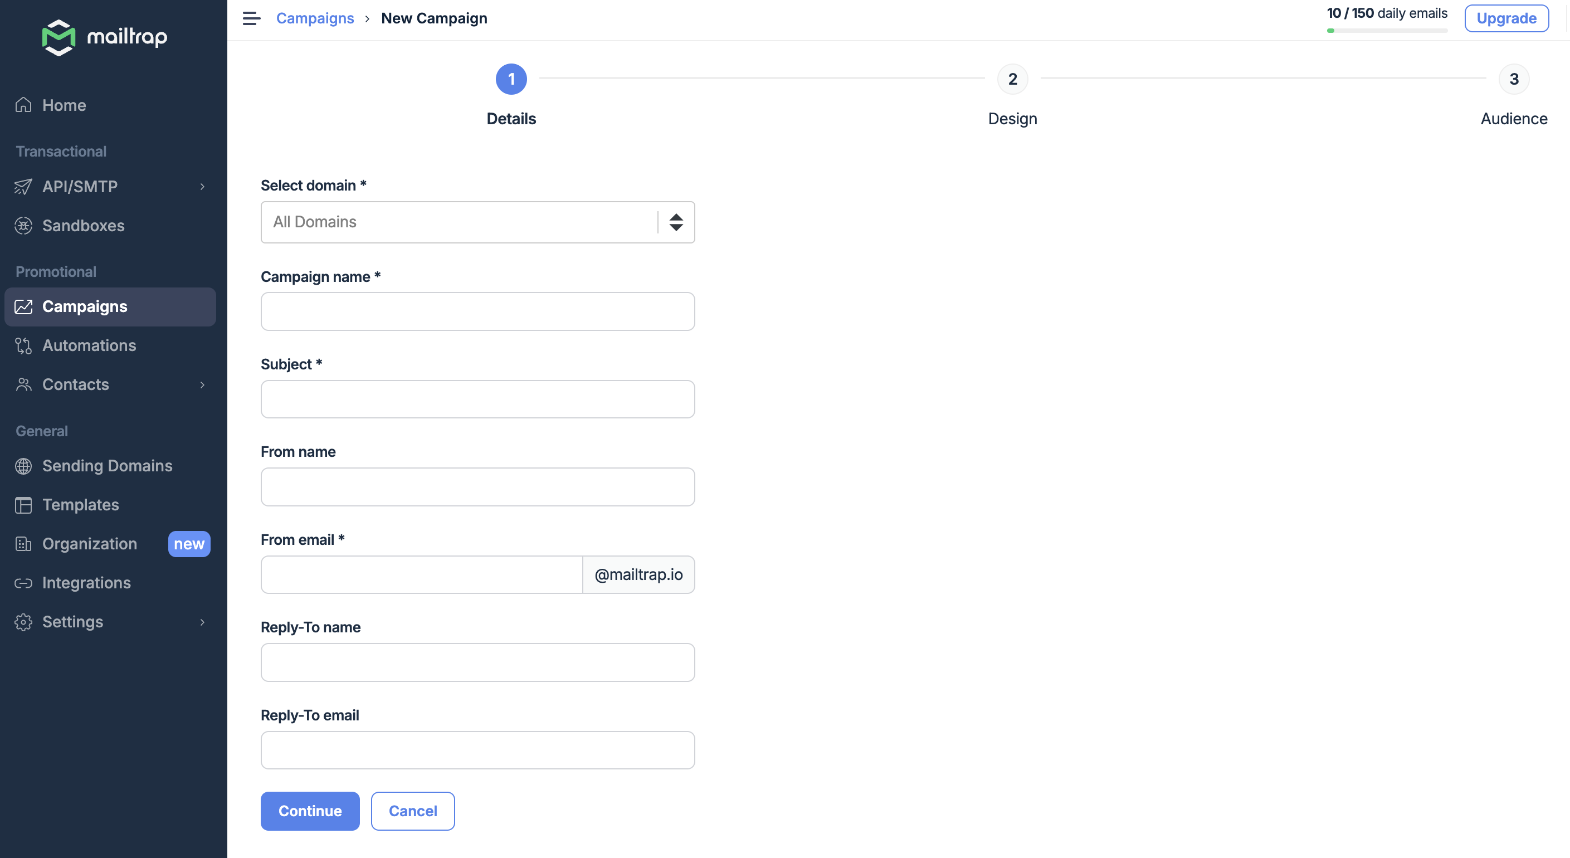The height and width of the screenshot is (858, 1570).
Task: Click the Organization 'new' badge
Action: point(189,544)
